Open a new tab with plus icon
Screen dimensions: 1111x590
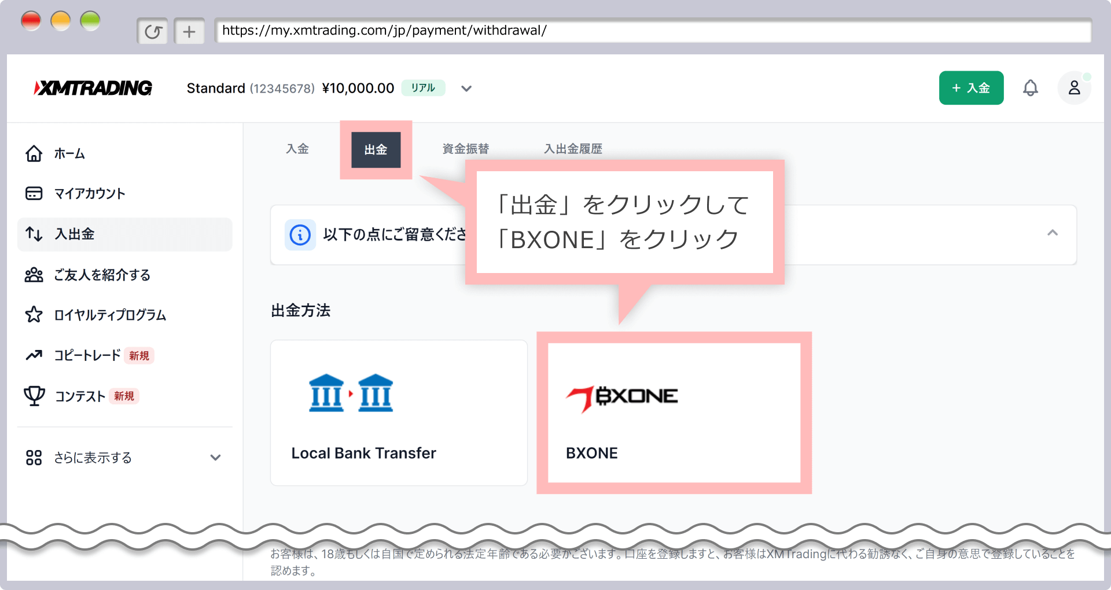[189, 31]
